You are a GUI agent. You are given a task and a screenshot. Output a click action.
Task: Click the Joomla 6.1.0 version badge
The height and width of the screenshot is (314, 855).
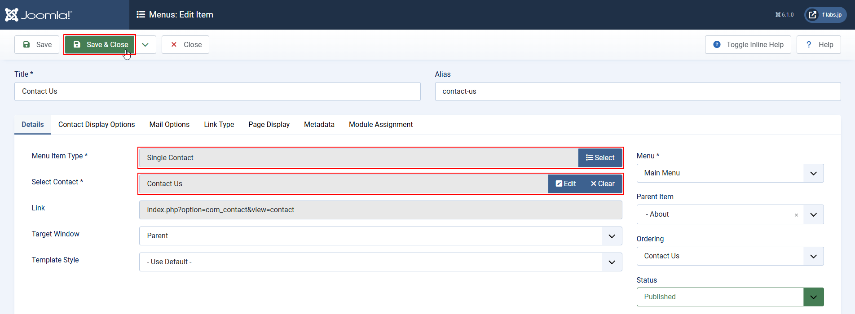click(x=784, y=15)
